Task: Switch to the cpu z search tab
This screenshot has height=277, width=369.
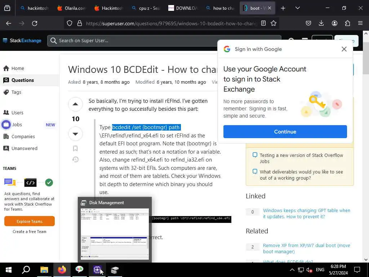Action: click(146, 8)
